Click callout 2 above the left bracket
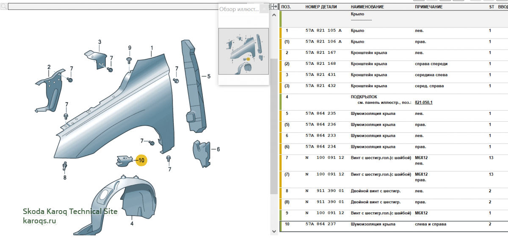 point(49,67)
